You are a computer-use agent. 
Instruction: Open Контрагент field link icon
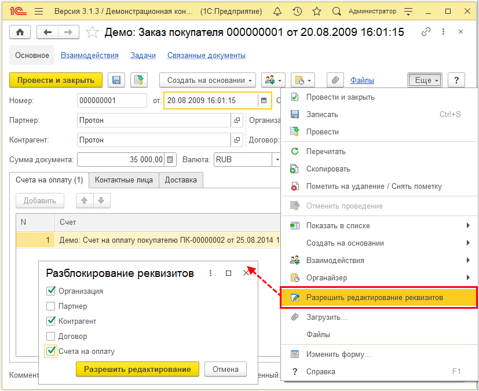[x=237, y=140]
